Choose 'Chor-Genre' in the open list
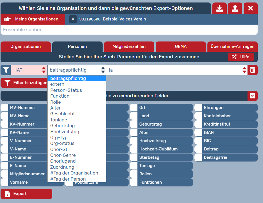 coord(63,155)
